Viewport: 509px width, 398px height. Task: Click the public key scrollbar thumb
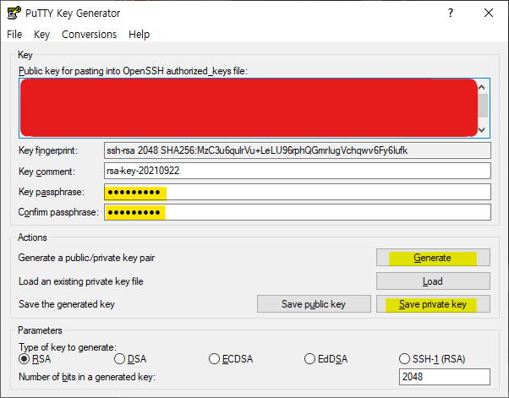[483, 105]
